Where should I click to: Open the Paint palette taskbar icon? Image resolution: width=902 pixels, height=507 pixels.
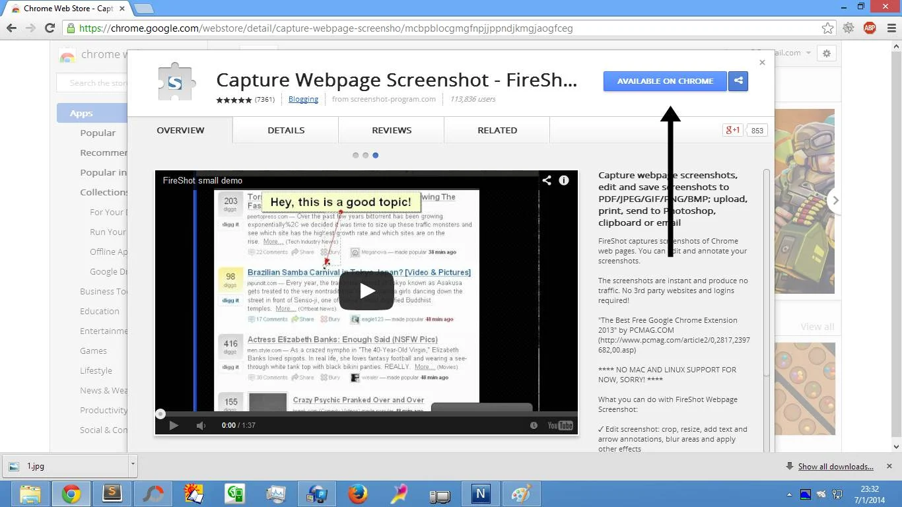pyautogui.click(x=522, y=494)
